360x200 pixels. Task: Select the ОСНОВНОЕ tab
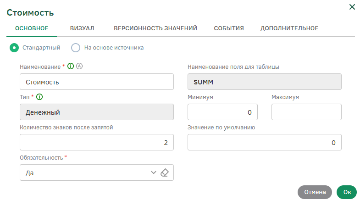click(x=32, y=28)
